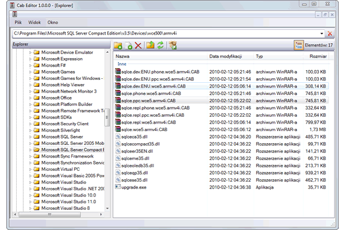345x230 pixels.
Task: Open the Widok menu
Action: (x=34, y=22)
